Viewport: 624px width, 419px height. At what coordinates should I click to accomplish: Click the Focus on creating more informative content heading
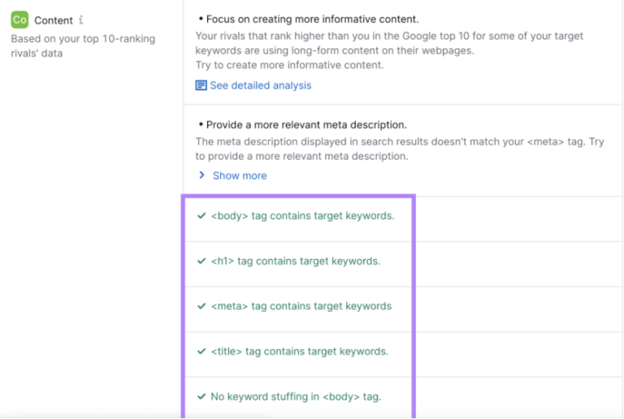(312, 19)
